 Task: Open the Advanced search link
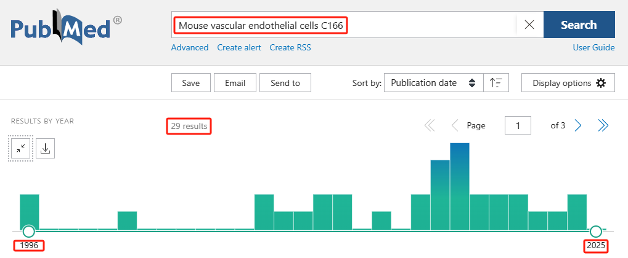point(190,47)
